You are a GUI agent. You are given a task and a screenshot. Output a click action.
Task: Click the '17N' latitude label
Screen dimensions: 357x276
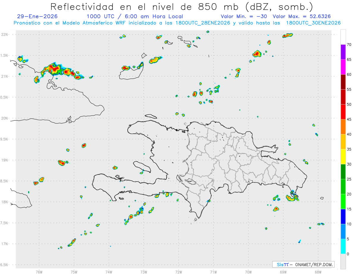pyautogui.click(x=5, y=244)
